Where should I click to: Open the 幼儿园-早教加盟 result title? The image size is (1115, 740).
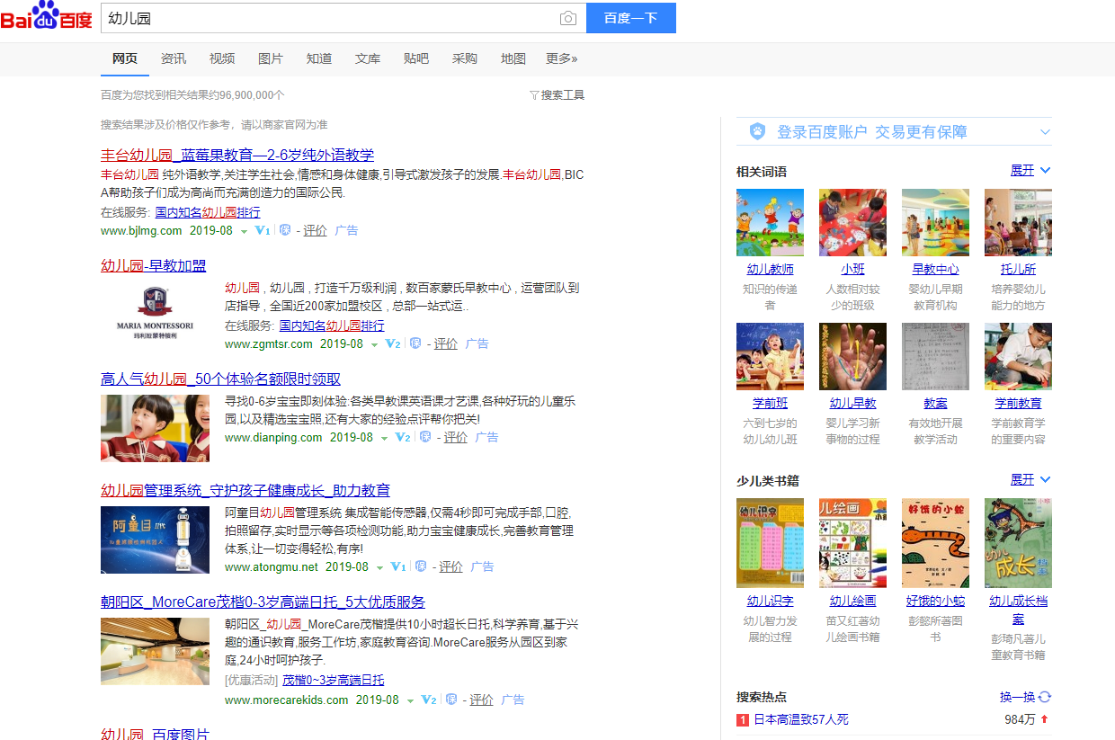click(154, 266)
